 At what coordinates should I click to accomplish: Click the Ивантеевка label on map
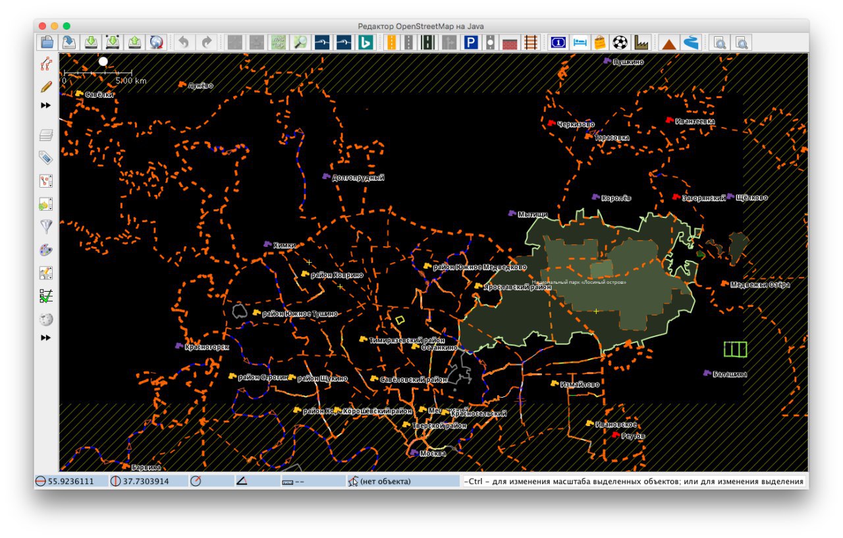tap(695, 121)
